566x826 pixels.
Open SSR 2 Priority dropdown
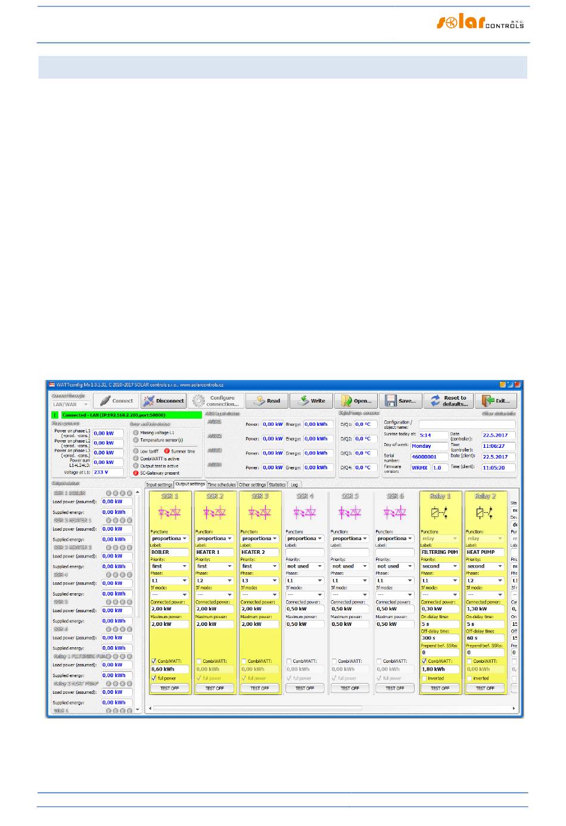[214, 566]
